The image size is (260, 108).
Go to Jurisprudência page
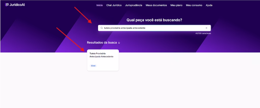click(134, 5)
